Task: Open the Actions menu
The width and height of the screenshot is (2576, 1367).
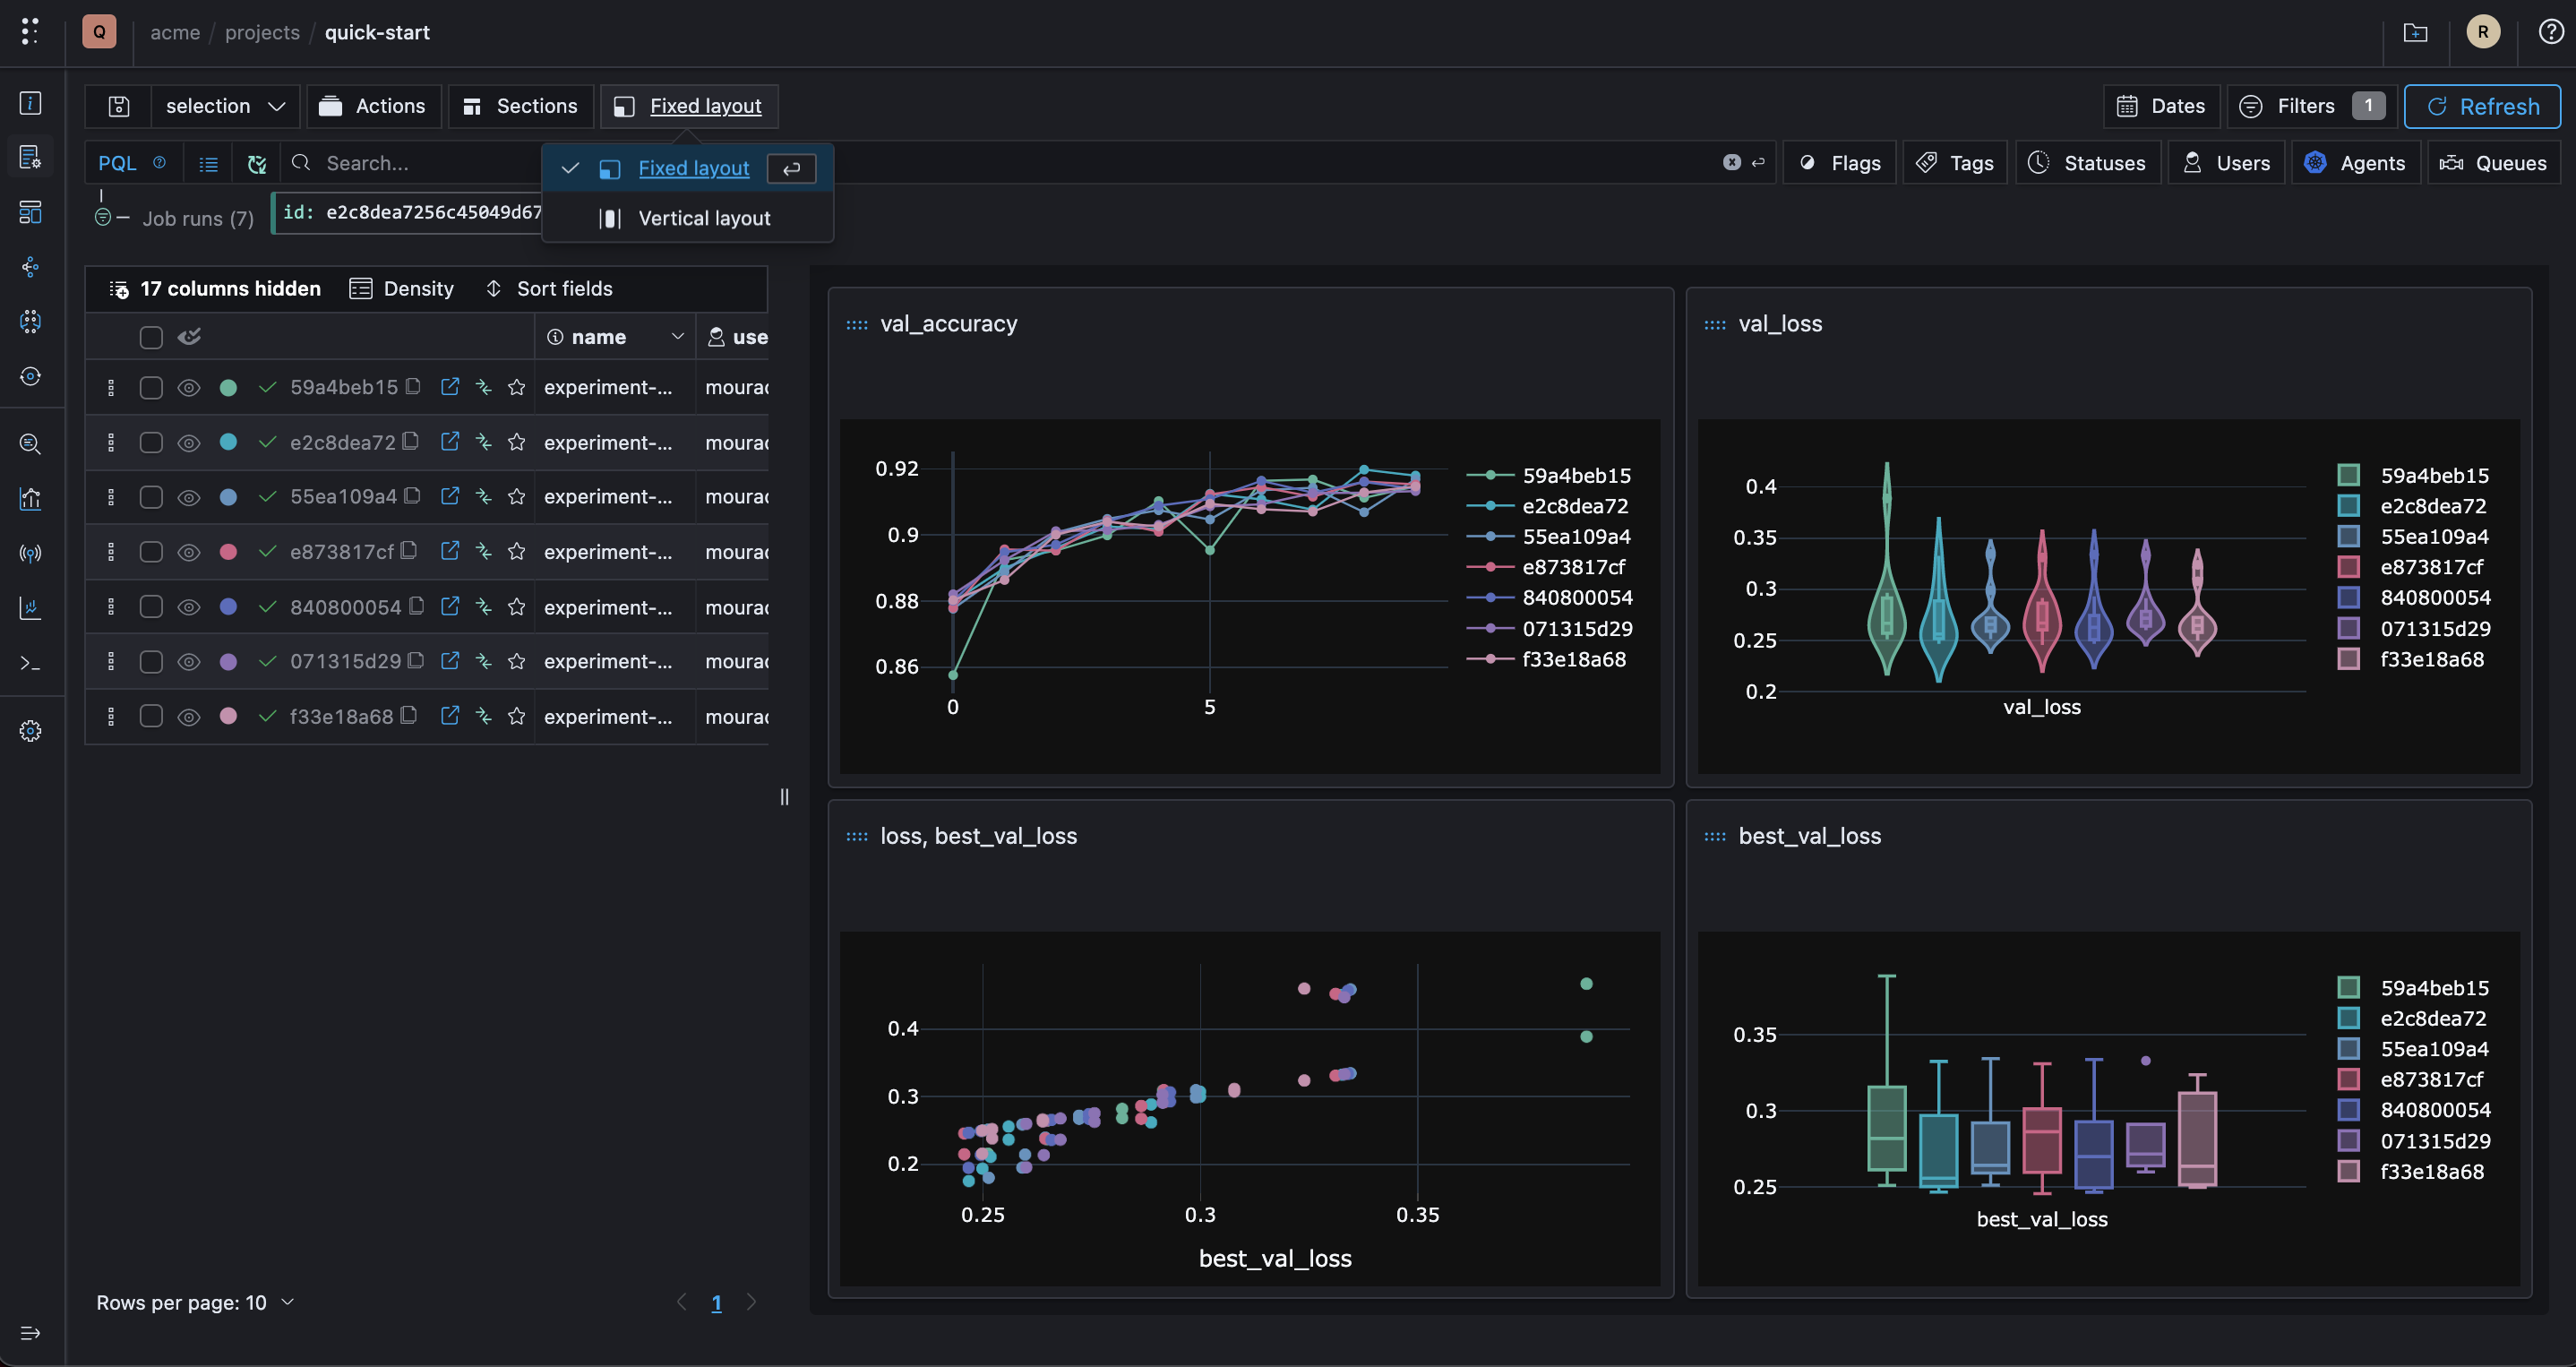Action: (x=373, y=106)
